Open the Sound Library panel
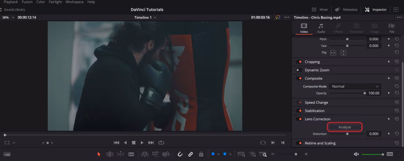Viewport: 404px width, 161px height. [x=12, y=9]
